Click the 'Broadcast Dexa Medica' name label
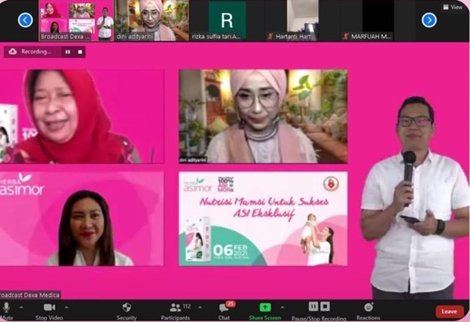The height and width of the screenshot is (322, 470). tap(30, 296)
